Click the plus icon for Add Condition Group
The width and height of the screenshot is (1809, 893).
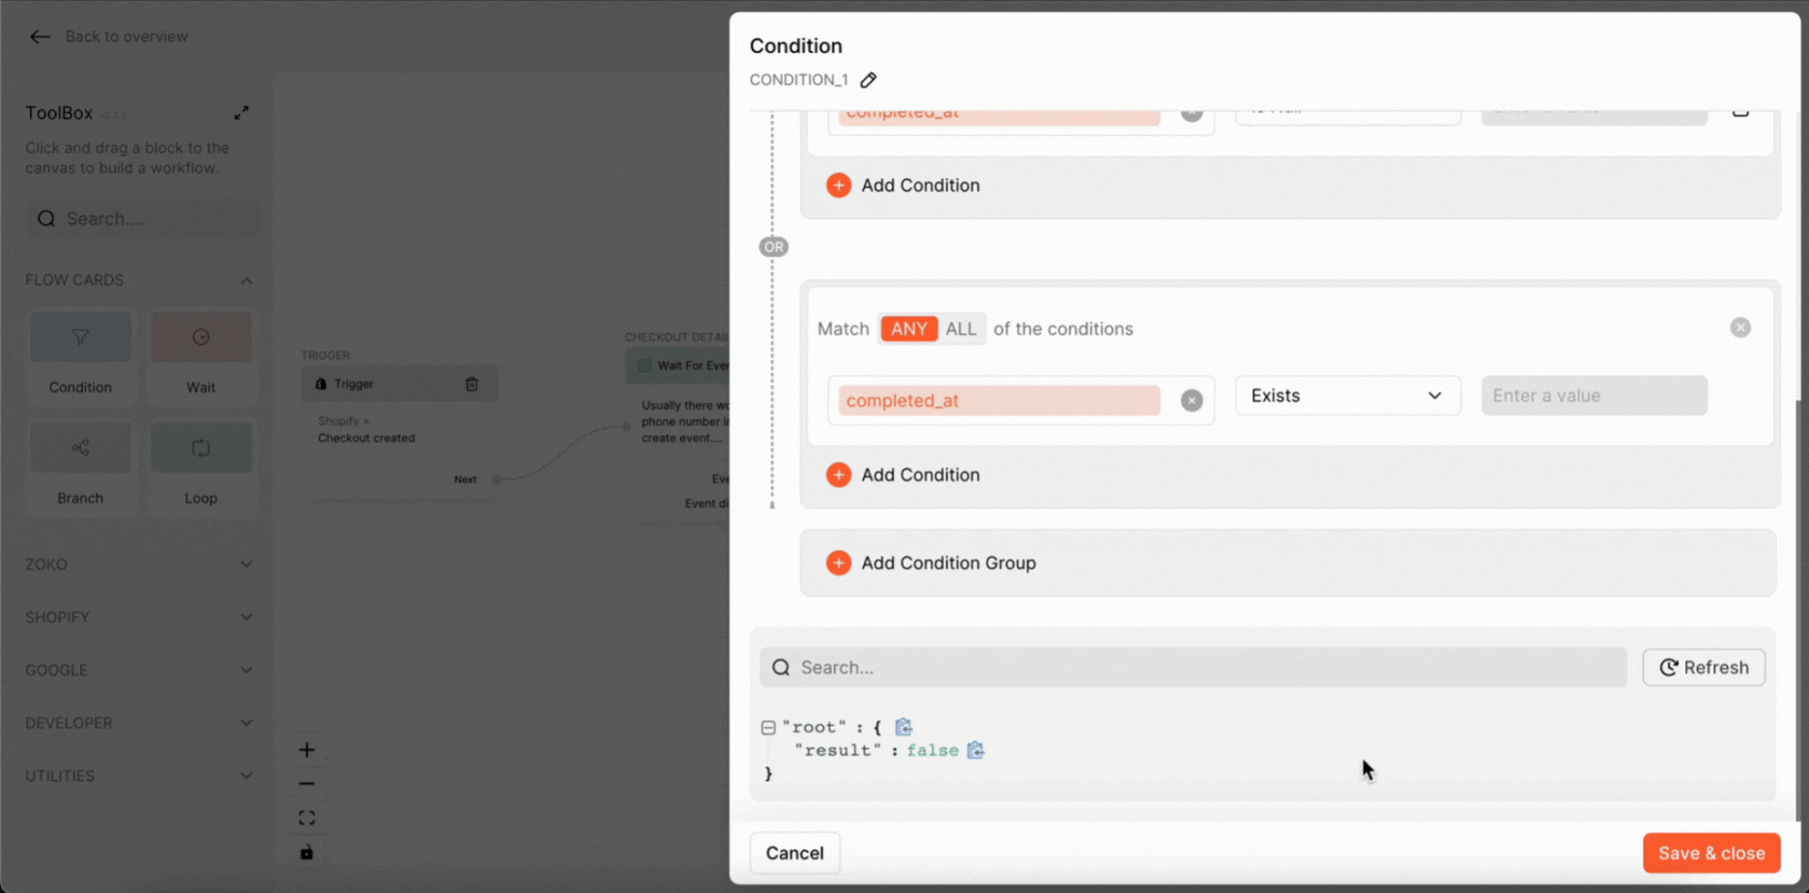[x=839, y=562]
